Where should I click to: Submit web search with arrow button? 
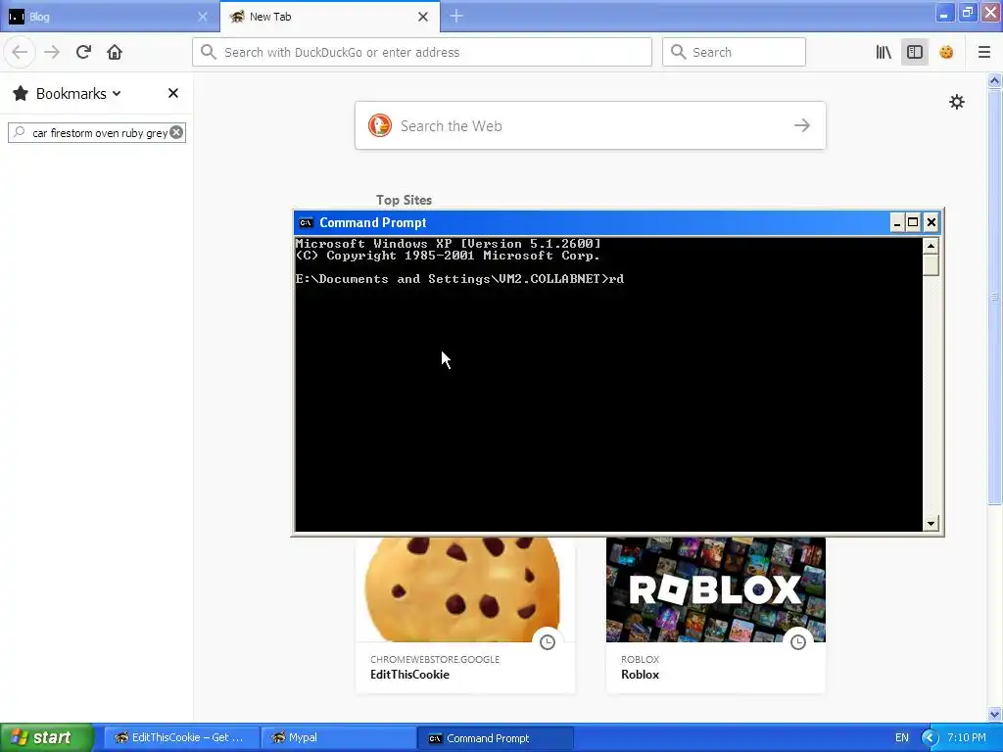point(801,125)
